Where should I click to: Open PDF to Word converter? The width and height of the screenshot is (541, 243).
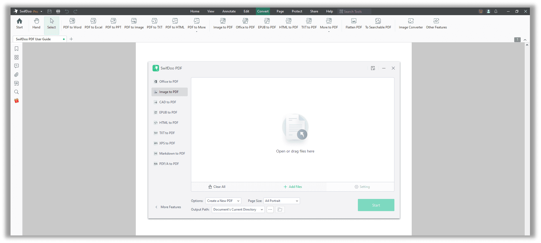pyautogui.click(x=72, y=24)
